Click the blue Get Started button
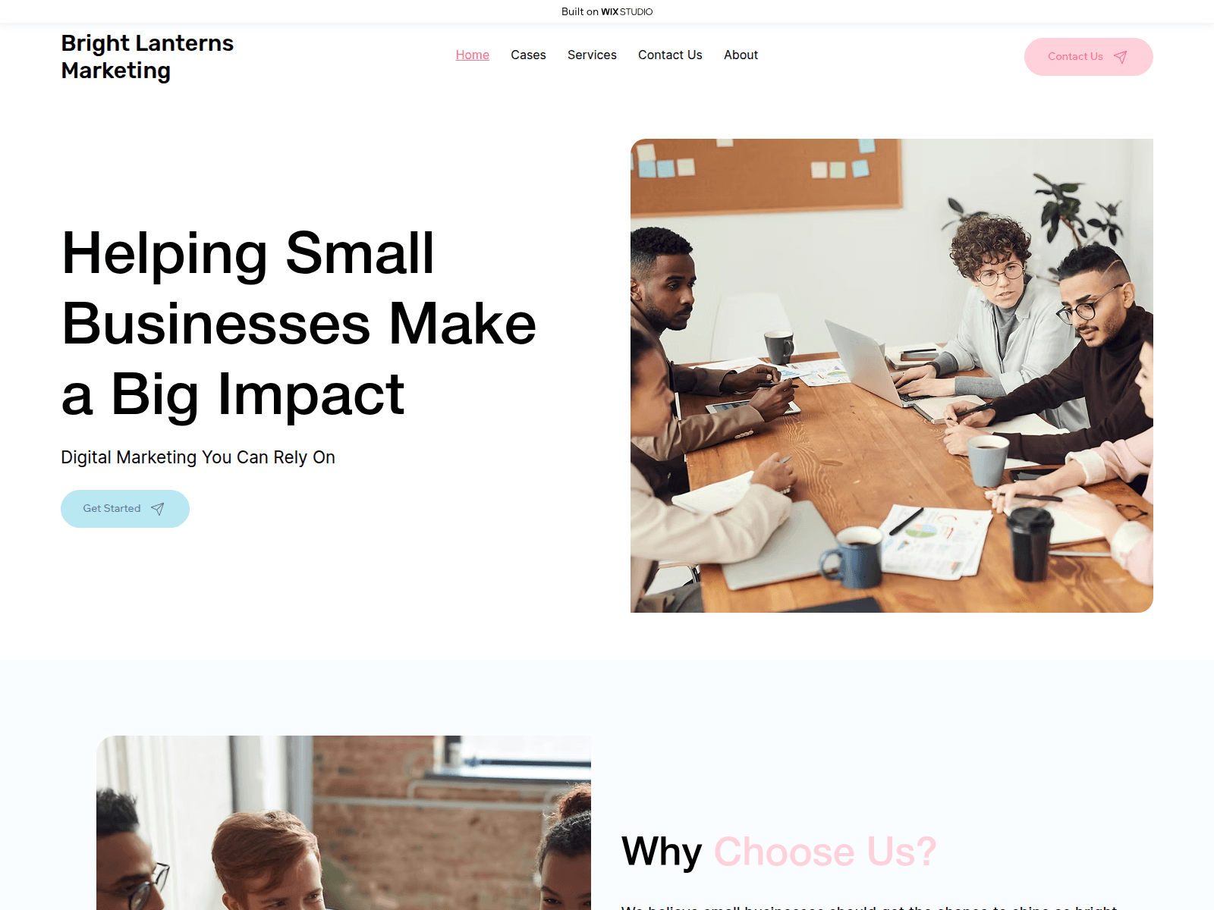Image resolution: width=1214 pixels, height=910 pixels. coord(125,509)
